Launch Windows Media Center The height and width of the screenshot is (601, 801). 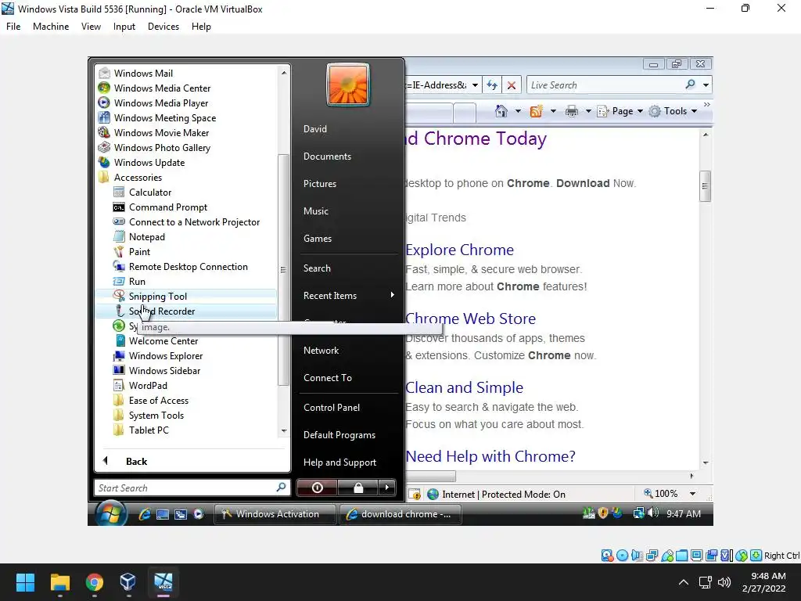162,88
